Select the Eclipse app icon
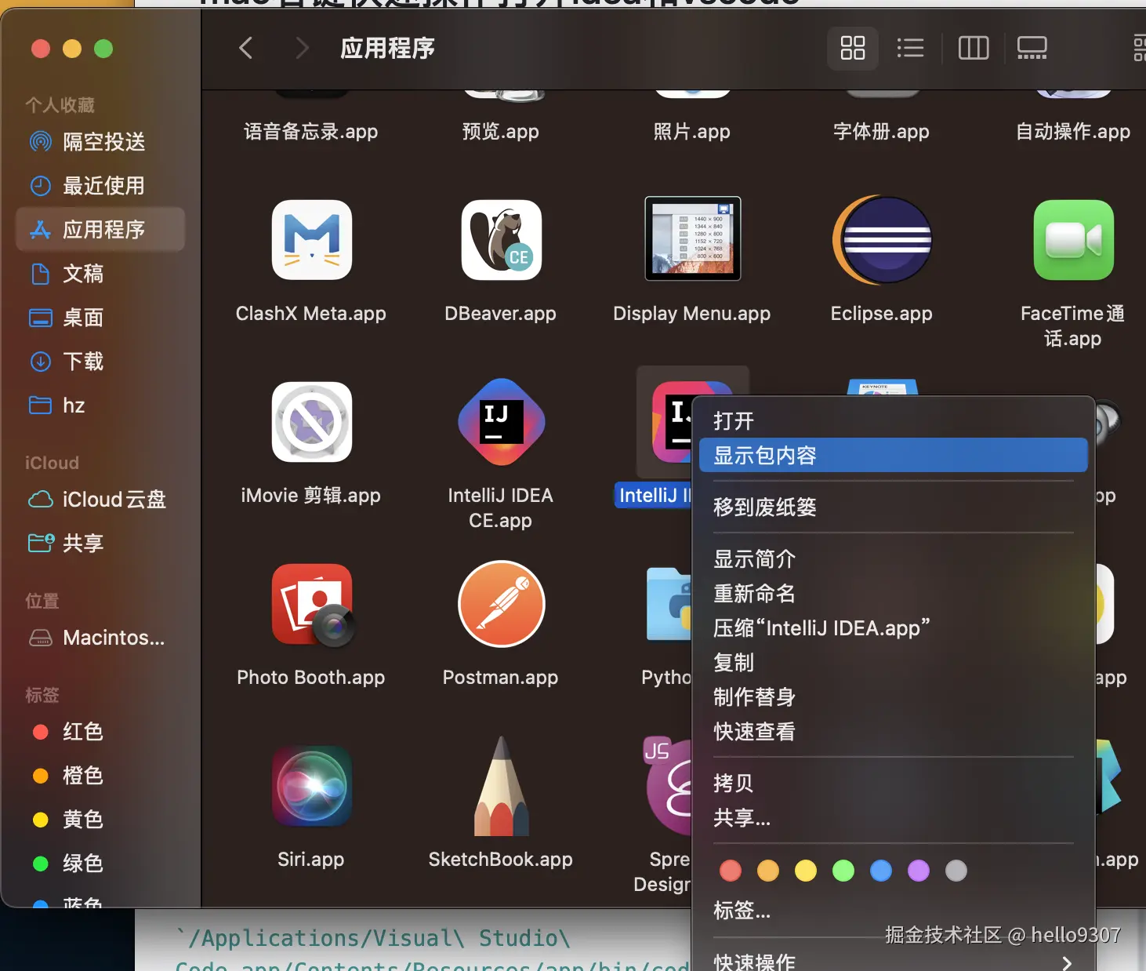The height and width of the screenshot is (971, 1146). [x=882, y=240]
